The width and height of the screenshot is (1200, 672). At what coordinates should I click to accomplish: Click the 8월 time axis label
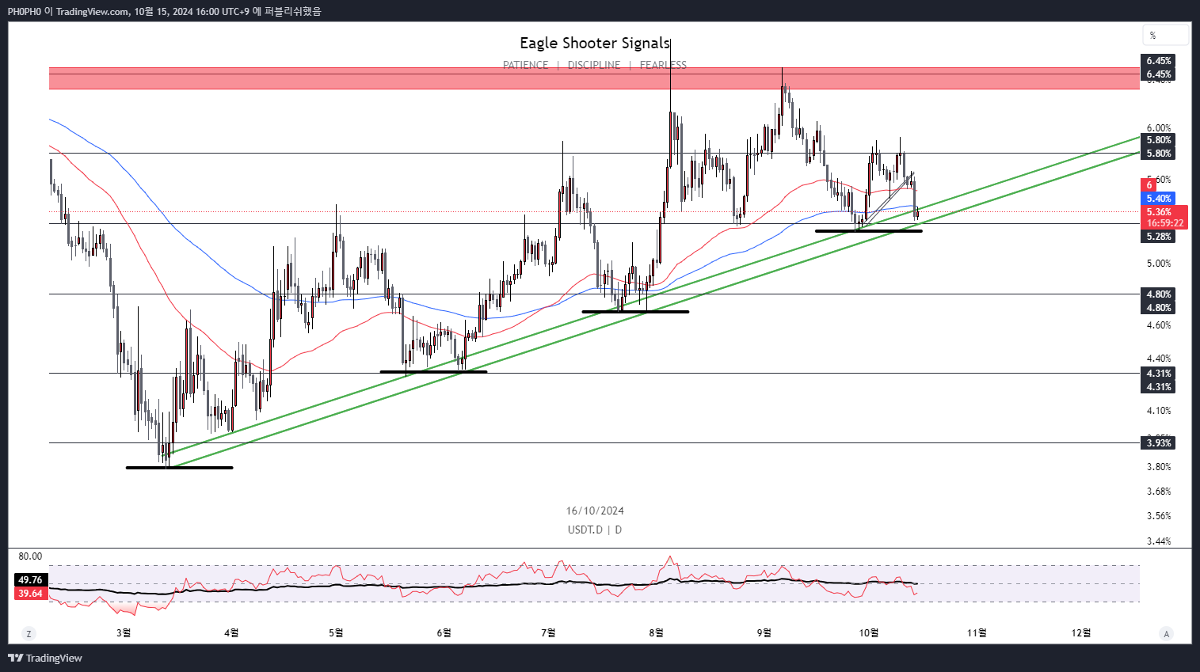point(657,632)
